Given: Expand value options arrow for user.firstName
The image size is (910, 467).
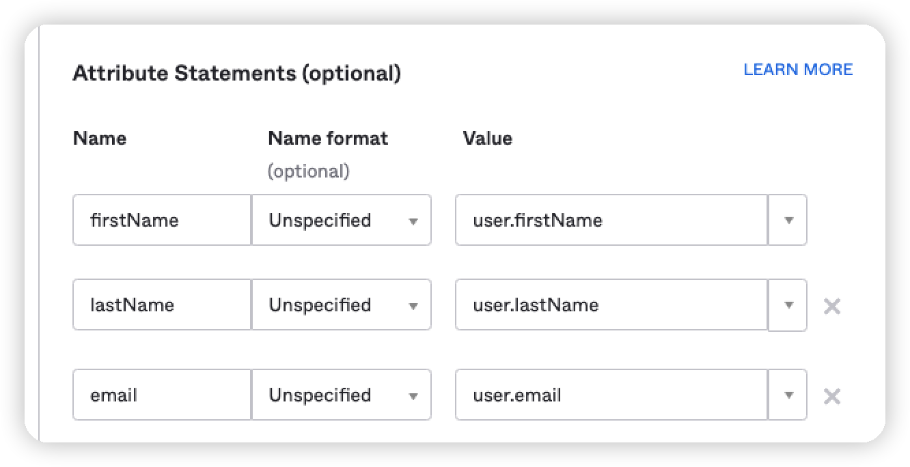Looking at the screenshot, I should [788, 221].
